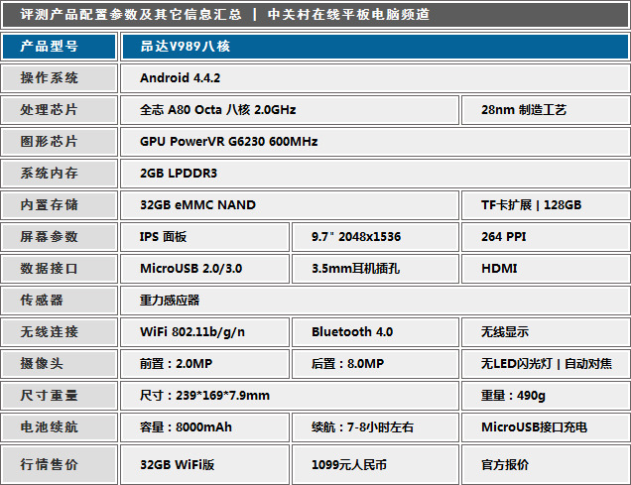Click the 32GB WiFi版 cell
This screenshot has height=485, width=631.
click(204, 465)
